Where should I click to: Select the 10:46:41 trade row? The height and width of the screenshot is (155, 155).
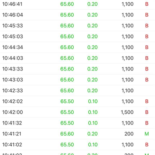click(78, 4)
